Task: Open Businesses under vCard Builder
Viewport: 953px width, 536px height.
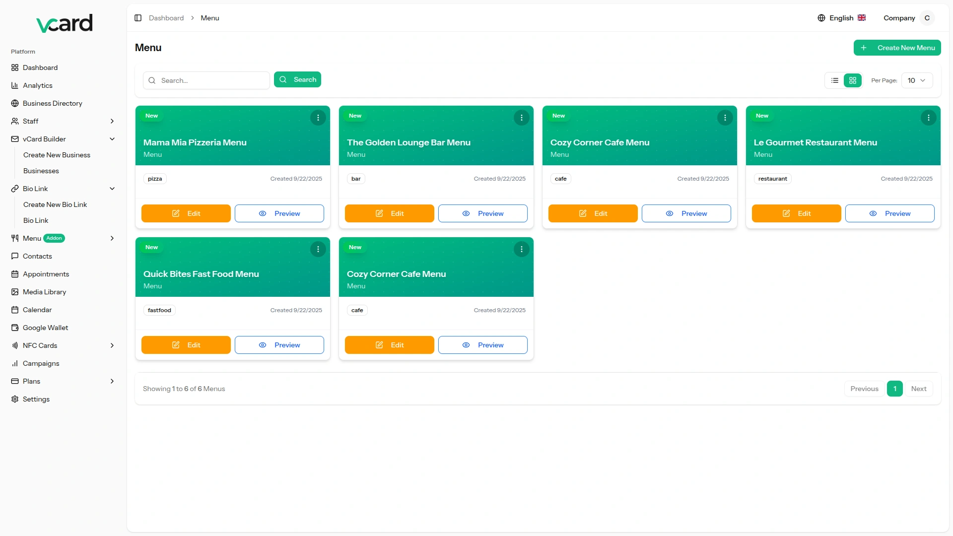Action: 41,171
